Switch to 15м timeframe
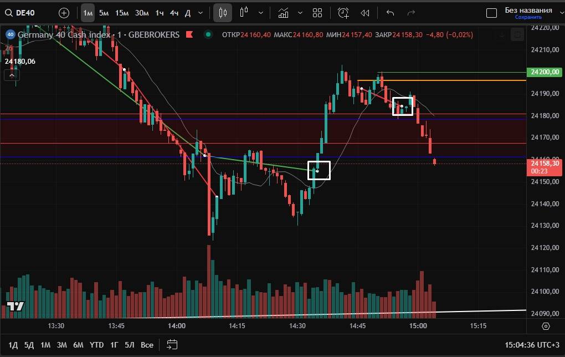This screenshot has height=357, width=565. point(122,13)
